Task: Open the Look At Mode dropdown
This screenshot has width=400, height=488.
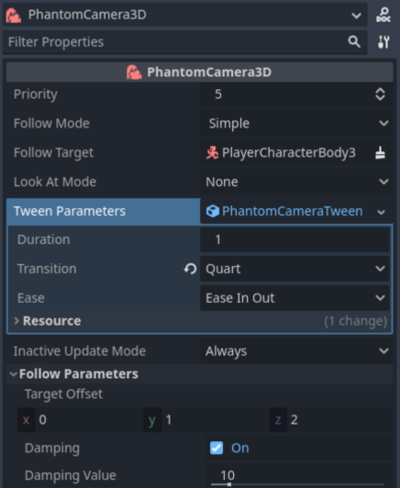Action: pos(296,182)
